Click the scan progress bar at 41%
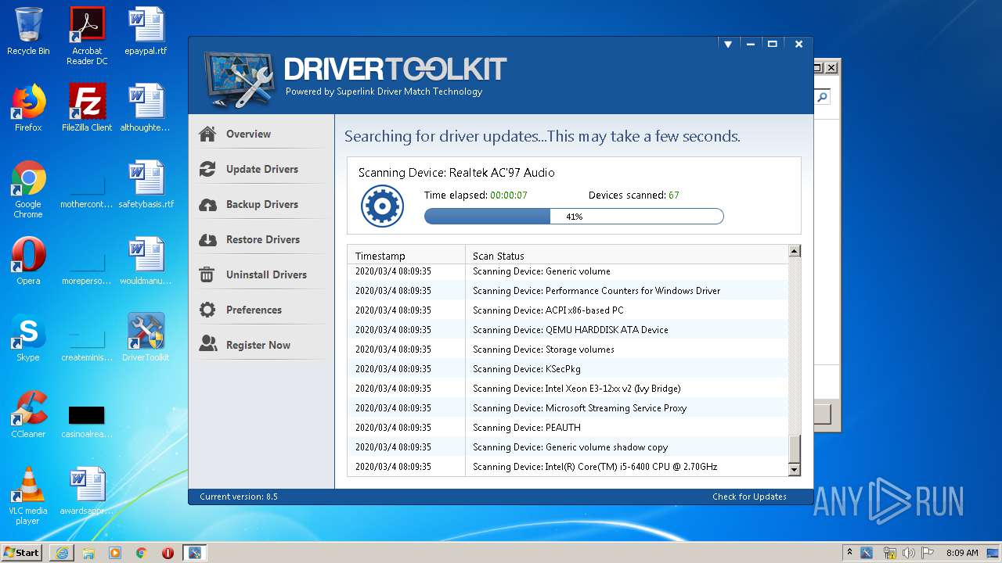 click(x=574, y=217)
